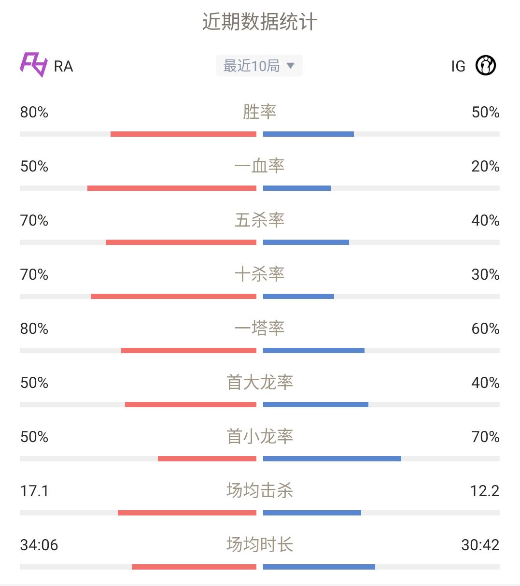Select the IG team name
Viewport: 520px width, 586px height.
[x=458, y=66]
